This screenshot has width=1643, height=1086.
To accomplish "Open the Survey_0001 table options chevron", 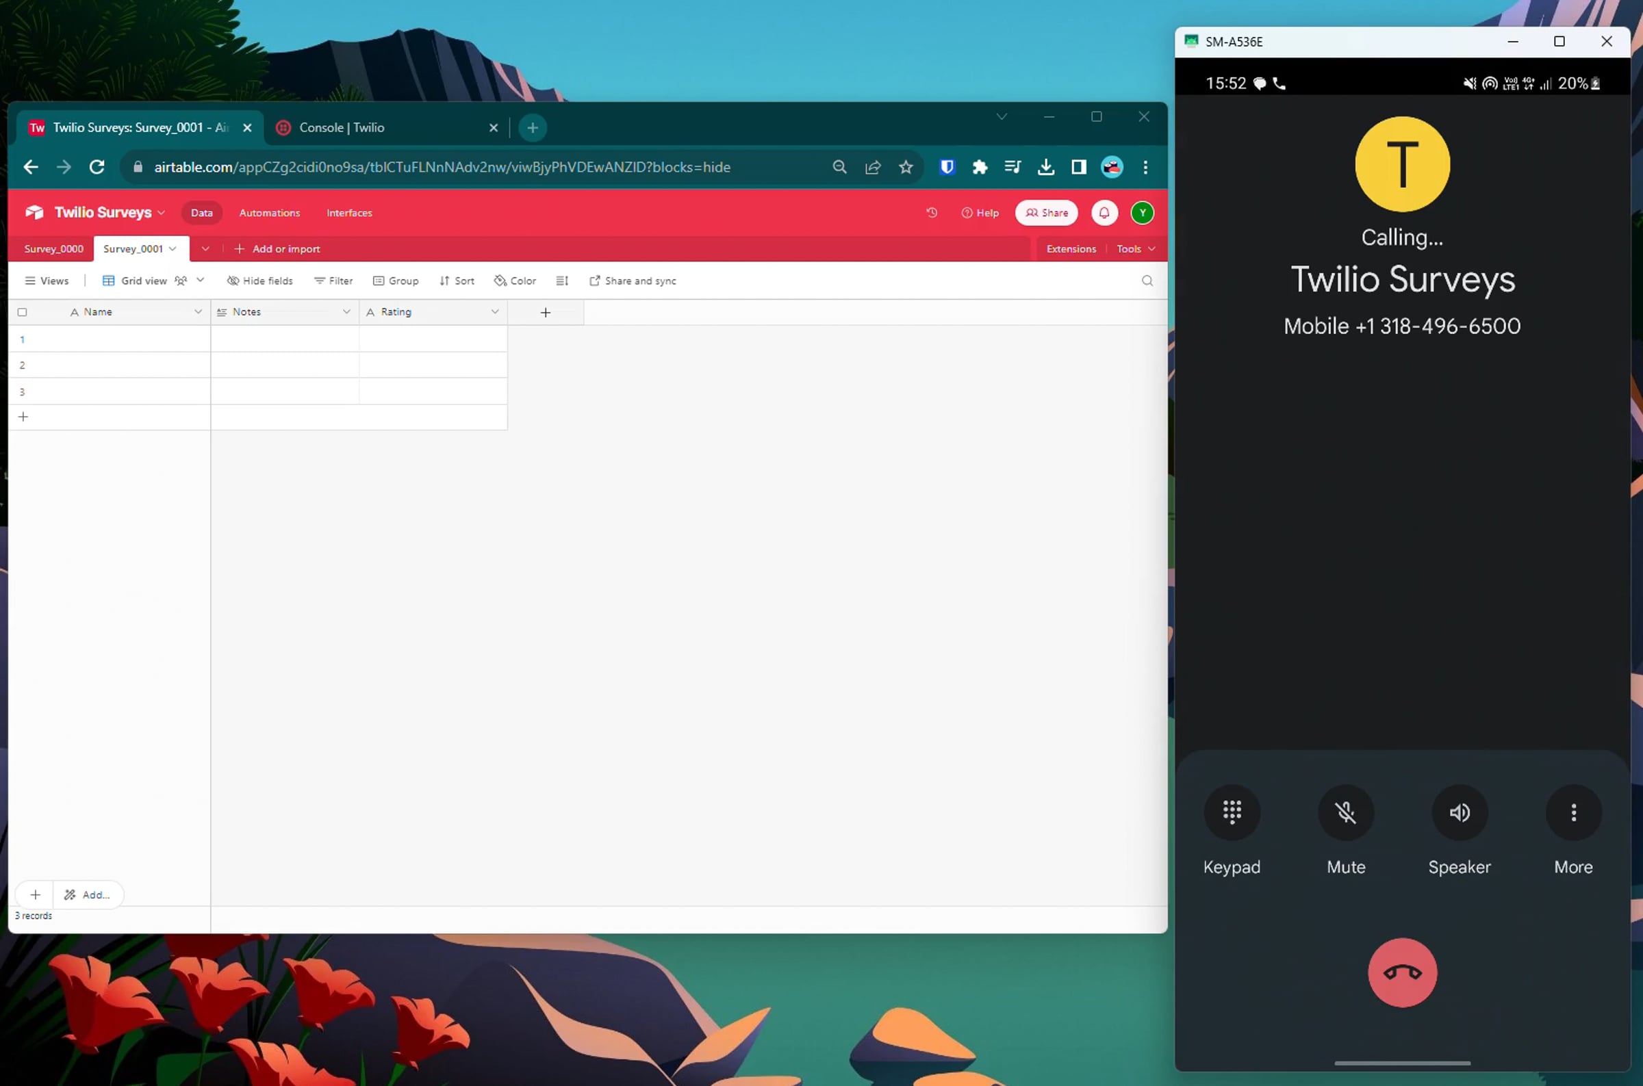I will [173, 248].
